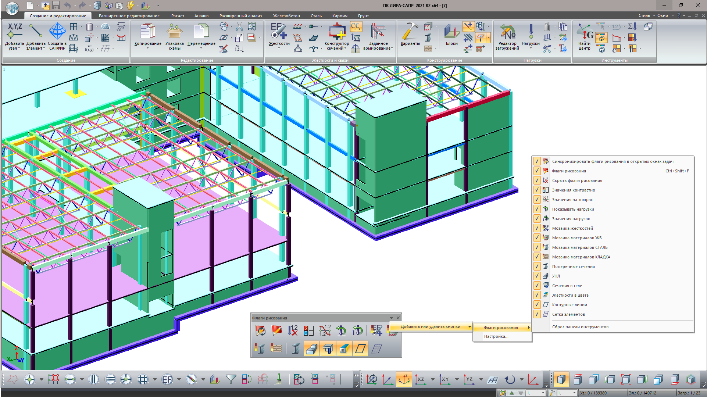This screenshot has height=397, width=707.
Task: Toggle contour lines button in Flags panel
Action: (360, 348)
